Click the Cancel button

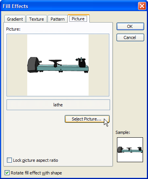[130, 37]
